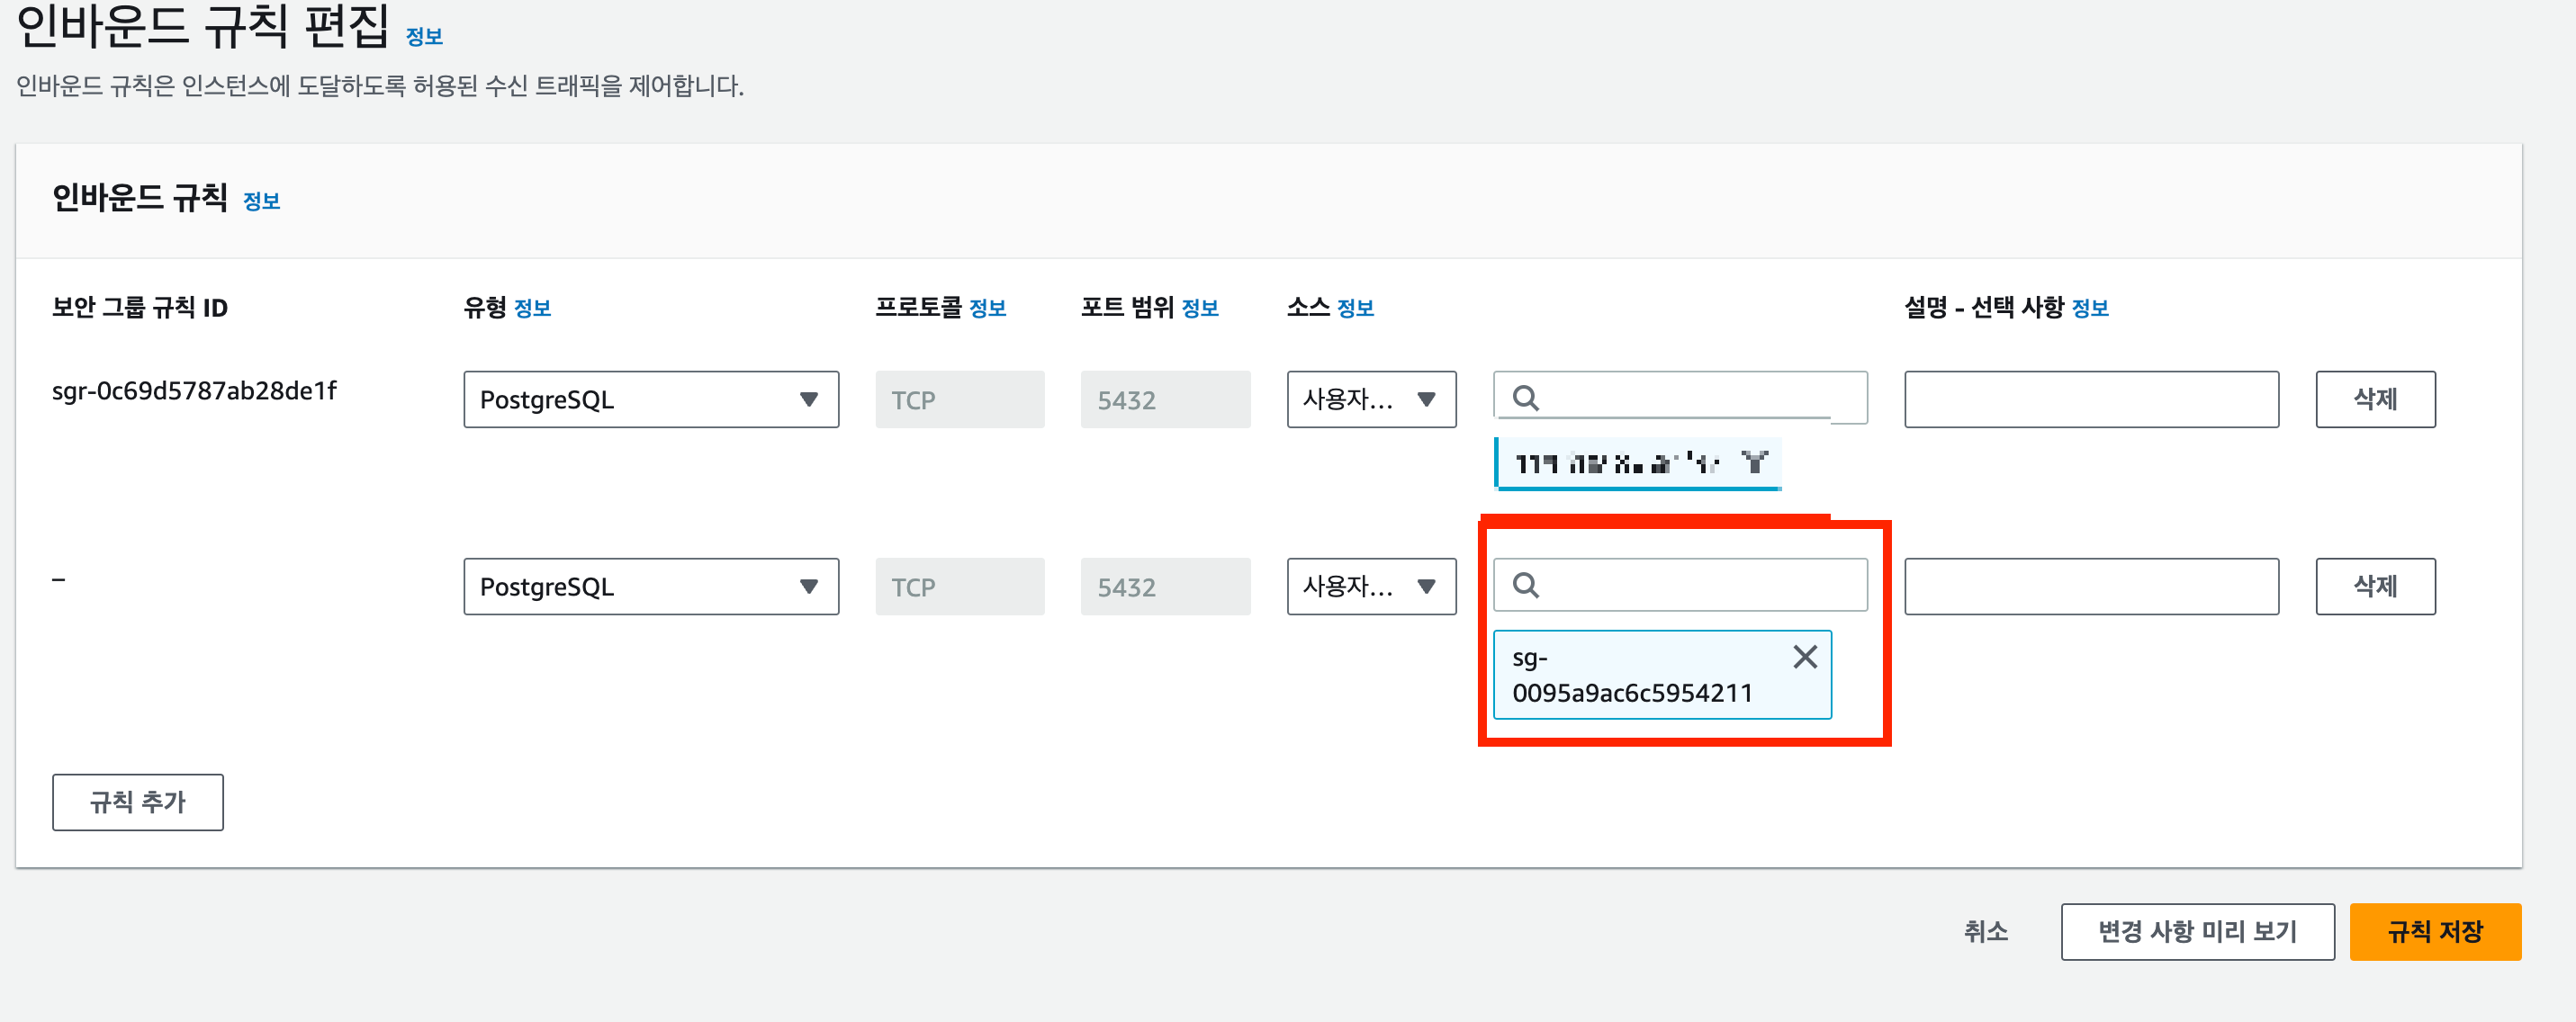Viewport: 2576px width, 1022px height.
Task: Expand second rule's 사용자 source type dropdown
Action: [x=1370, y=586]
